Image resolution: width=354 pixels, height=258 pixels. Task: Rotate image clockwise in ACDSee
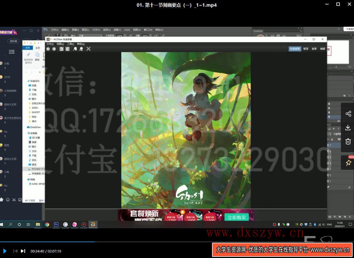coord(68,49)
